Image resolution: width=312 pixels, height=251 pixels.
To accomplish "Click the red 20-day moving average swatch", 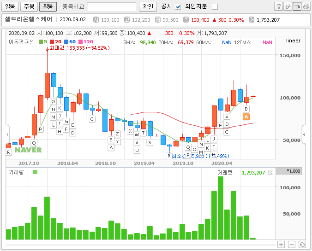I will click(52, 42).
